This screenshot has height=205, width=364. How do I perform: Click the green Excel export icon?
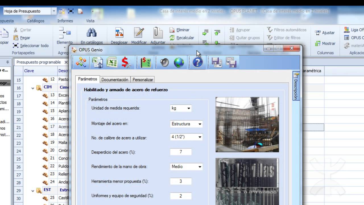pos(112,62)
